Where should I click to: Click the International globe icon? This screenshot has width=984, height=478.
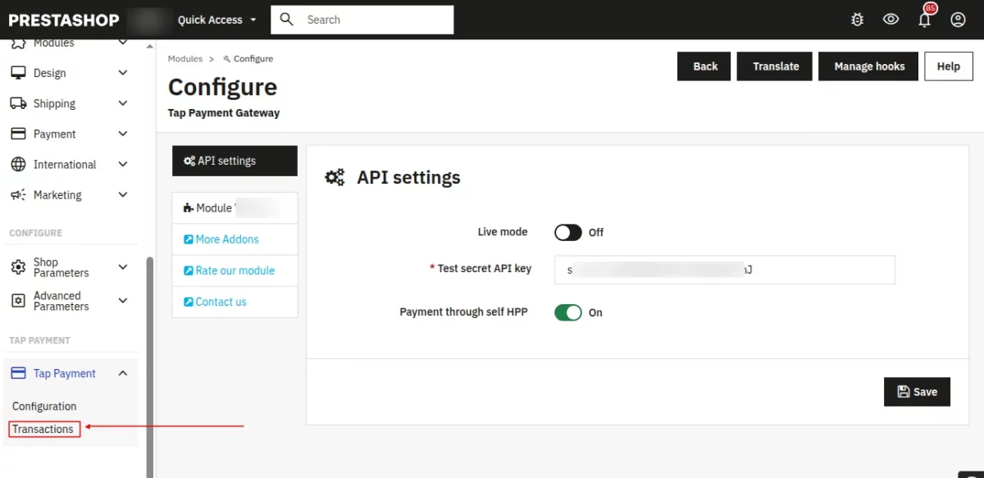(x=18, y=164)
